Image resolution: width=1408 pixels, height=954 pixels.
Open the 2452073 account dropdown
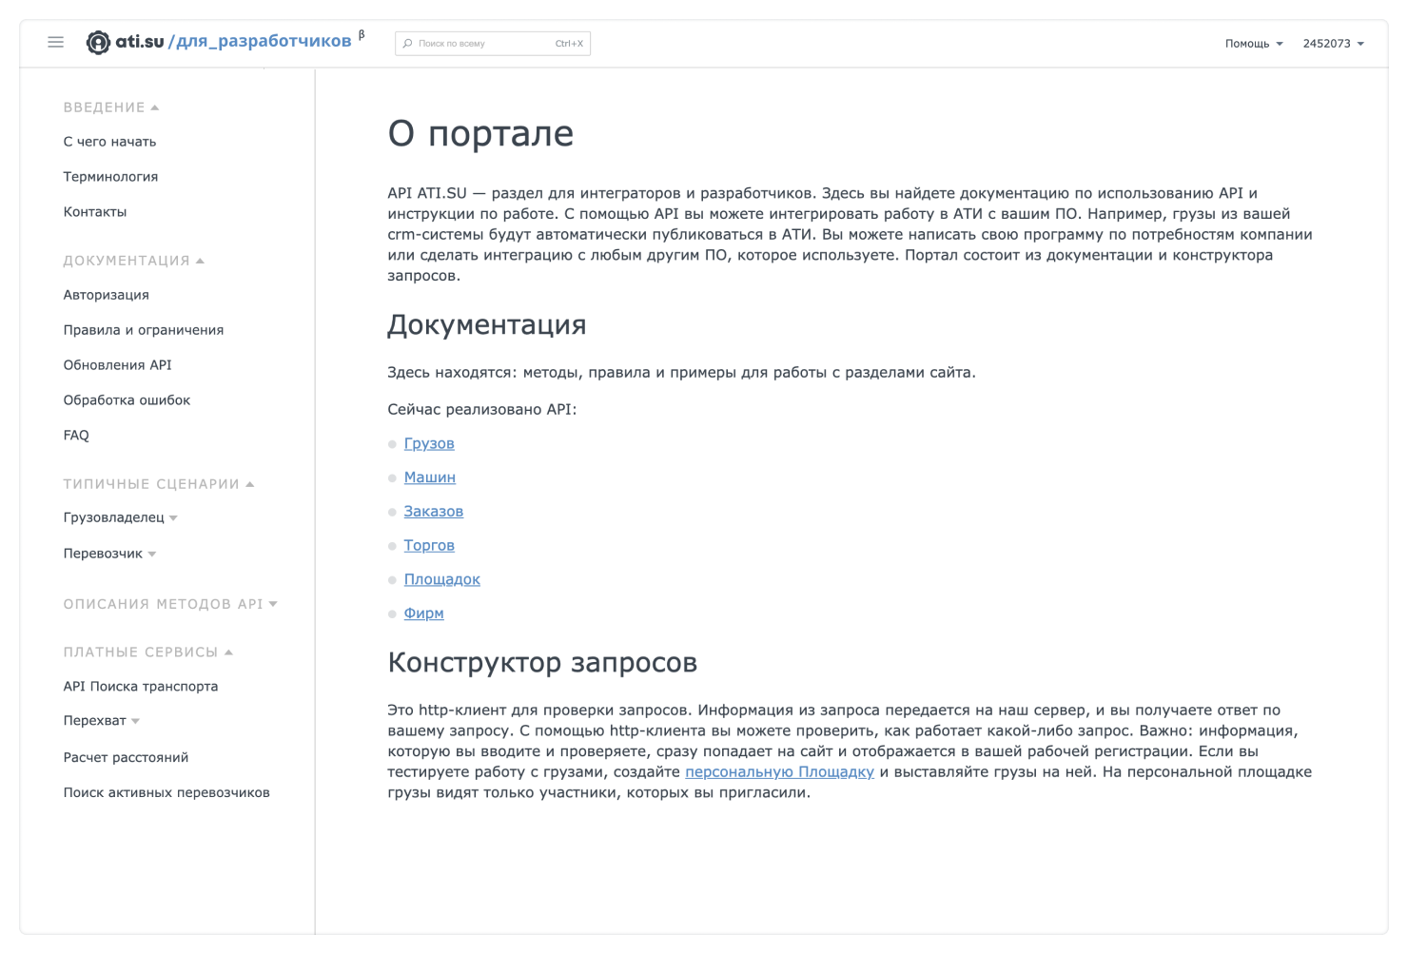click(1333, 44)
